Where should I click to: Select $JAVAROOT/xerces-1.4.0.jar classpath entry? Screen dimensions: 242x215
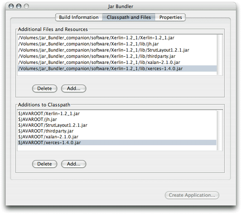click(x=117, y=142)
